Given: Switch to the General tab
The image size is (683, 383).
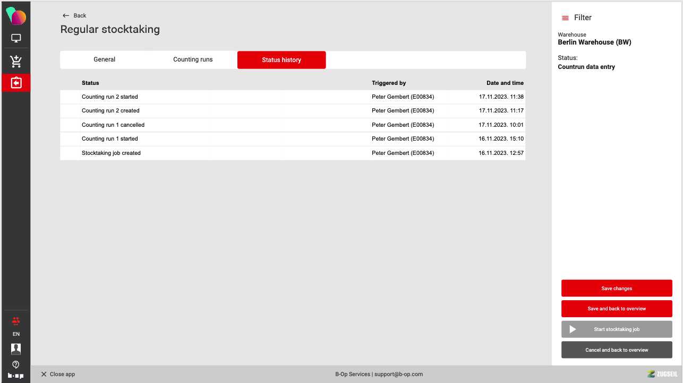Looking at the screenshot, I should (x=105, y=59).
